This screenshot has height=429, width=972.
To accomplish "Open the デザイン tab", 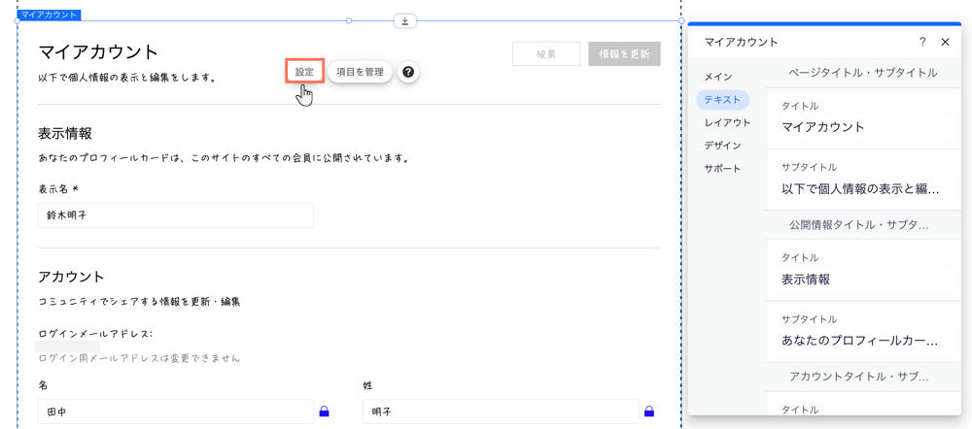I will (x=722, y=146).
